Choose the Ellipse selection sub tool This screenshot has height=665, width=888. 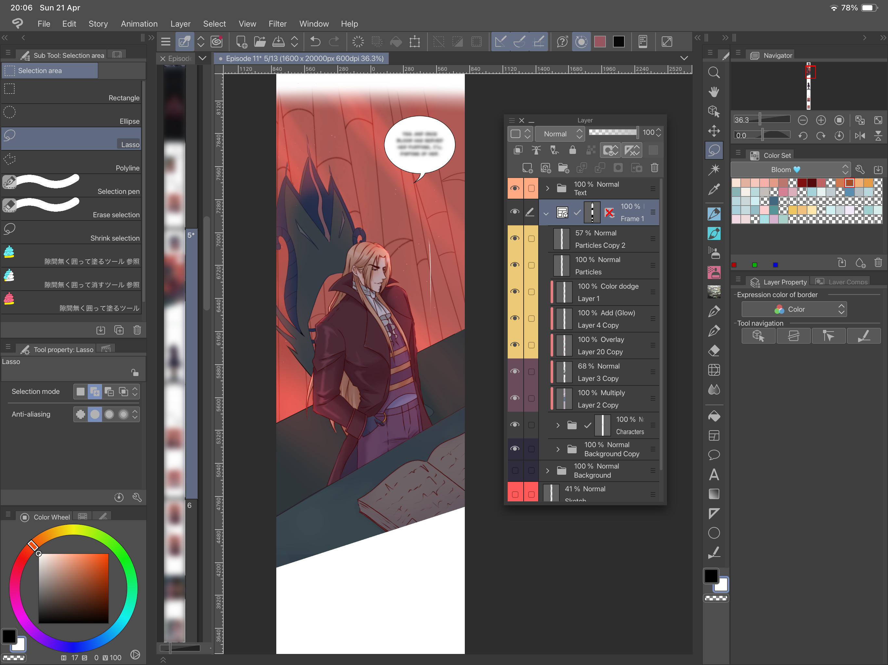click(72, 115)
